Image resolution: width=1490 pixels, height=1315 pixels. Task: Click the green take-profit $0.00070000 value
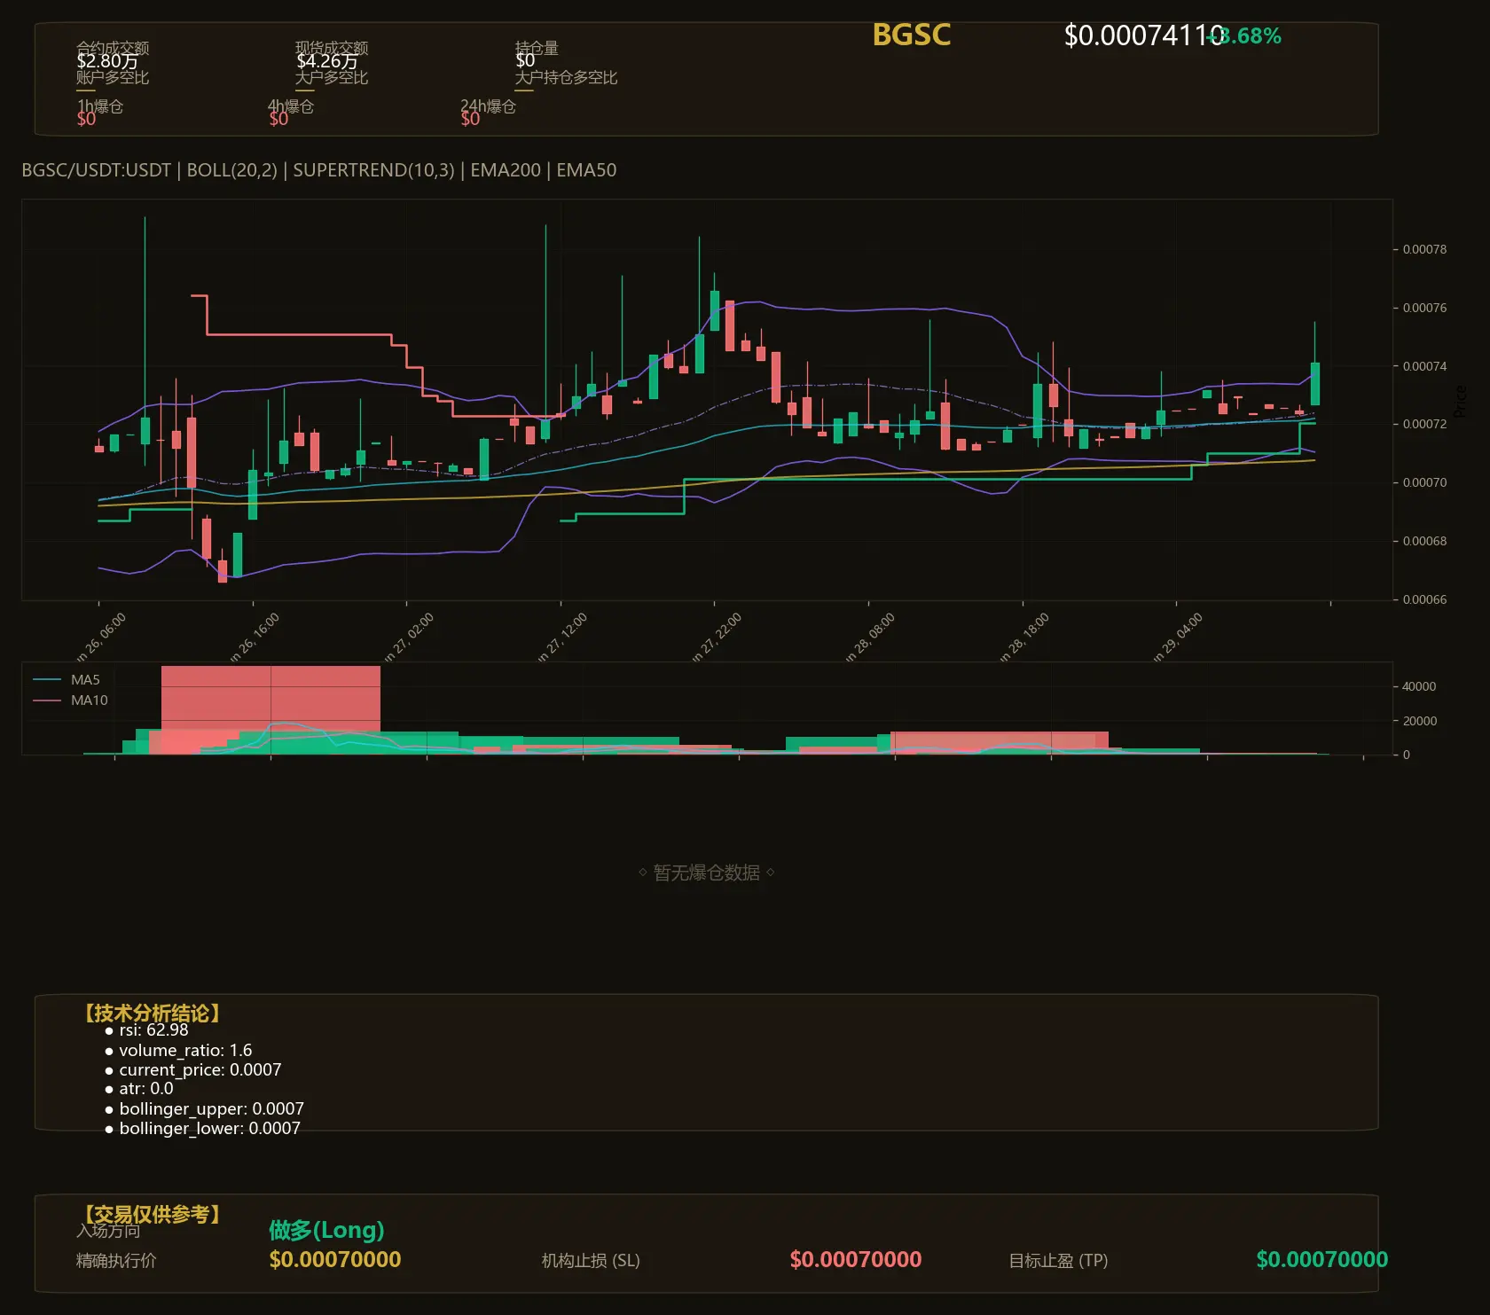click(1322, 1259)
